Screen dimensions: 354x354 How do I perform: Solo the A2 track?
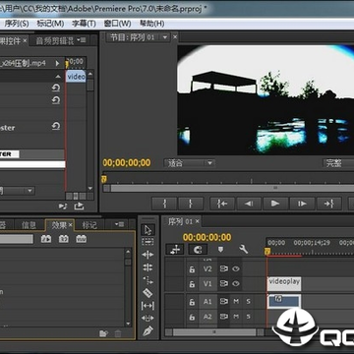tap(249, 317)
